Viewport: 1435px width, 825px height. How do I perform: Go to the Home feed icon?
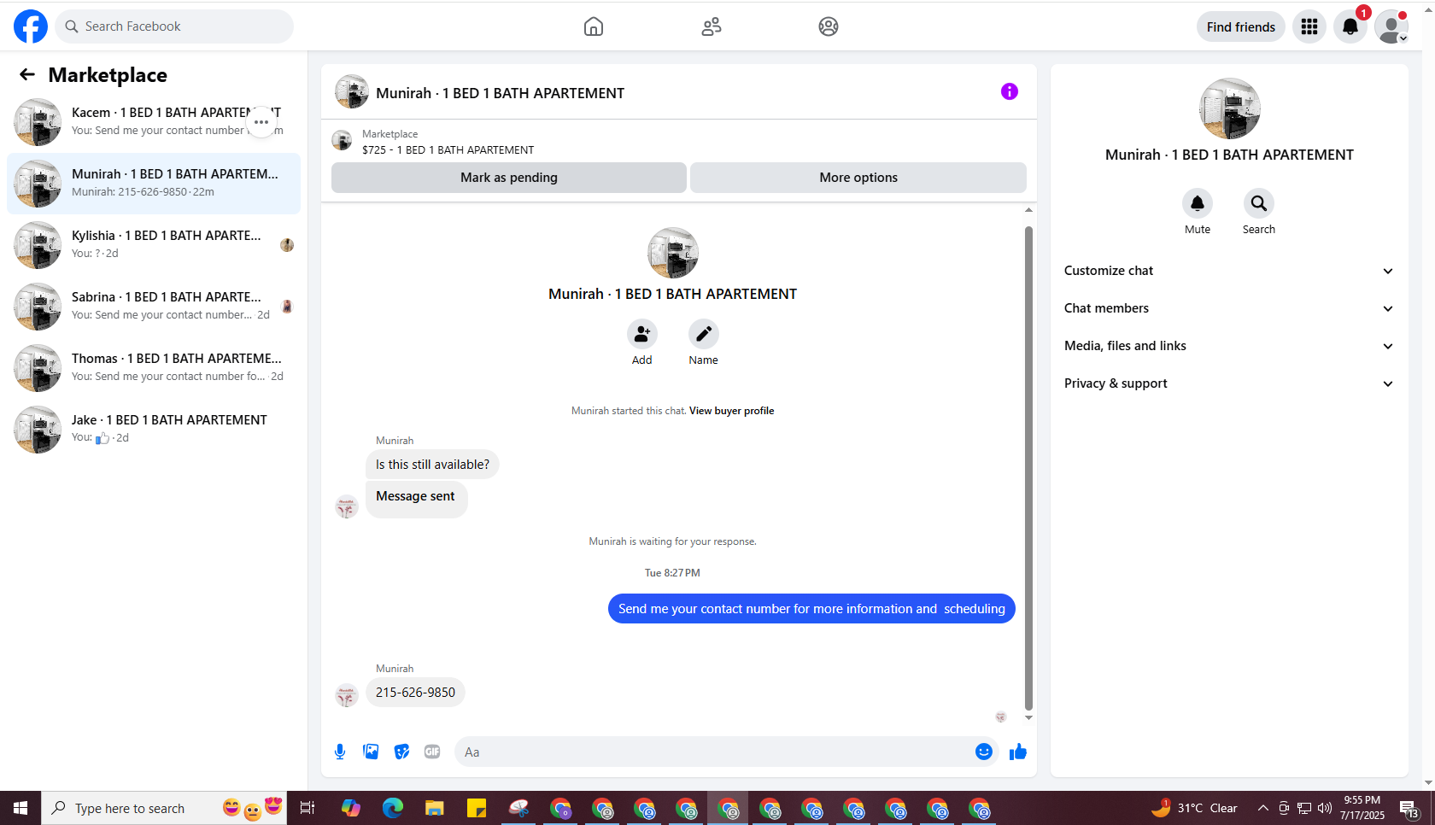pos(594,26)
